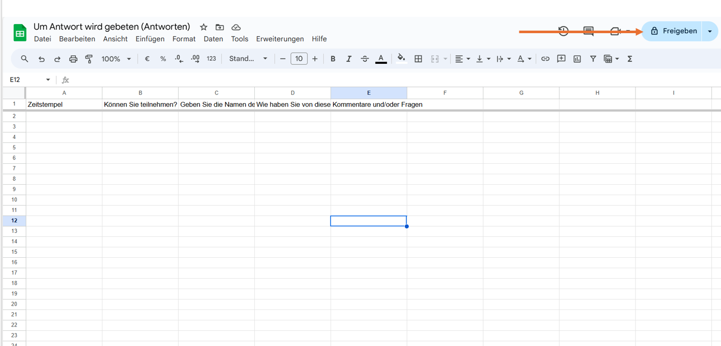The image size is (721, 346).
Task: Open the Format menu
Action: click(184, 39)
